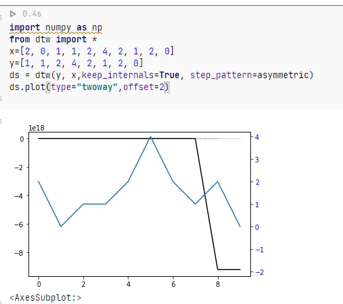This screenshot has width=343, height=304.
Task: Click the blue line peak in the plot
Action: [x=150, y=137]
